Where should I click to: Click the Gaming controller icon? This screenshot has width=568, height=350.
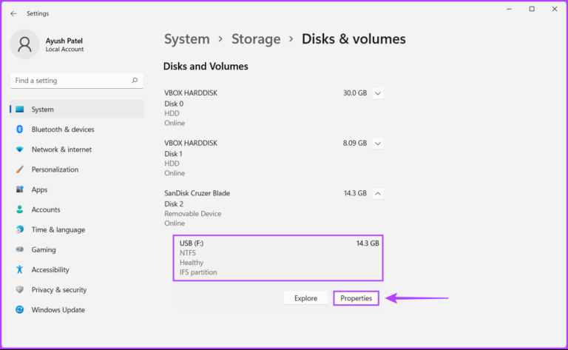pyautogui.click(x=19, y=249)
